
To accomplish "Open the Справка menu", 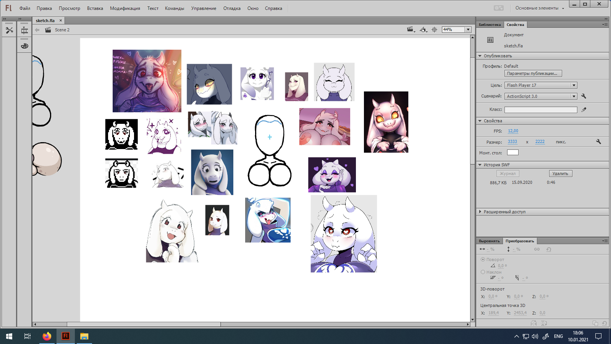I will pos(273,8).
